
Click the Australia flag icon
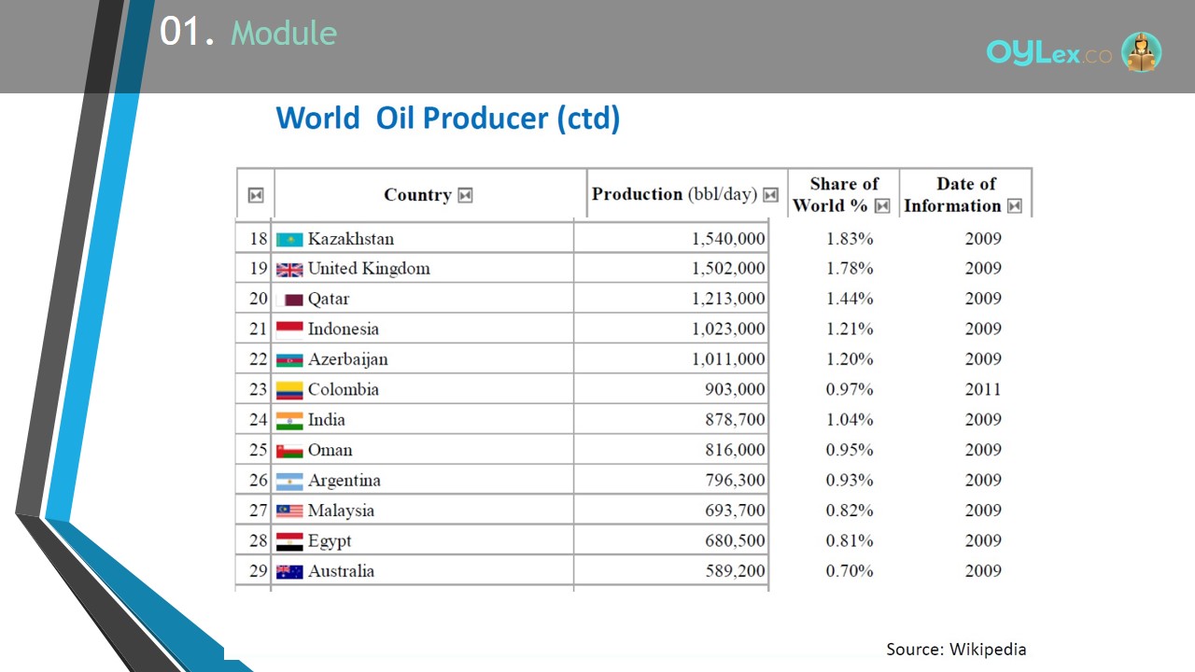[x=289, y=572]
